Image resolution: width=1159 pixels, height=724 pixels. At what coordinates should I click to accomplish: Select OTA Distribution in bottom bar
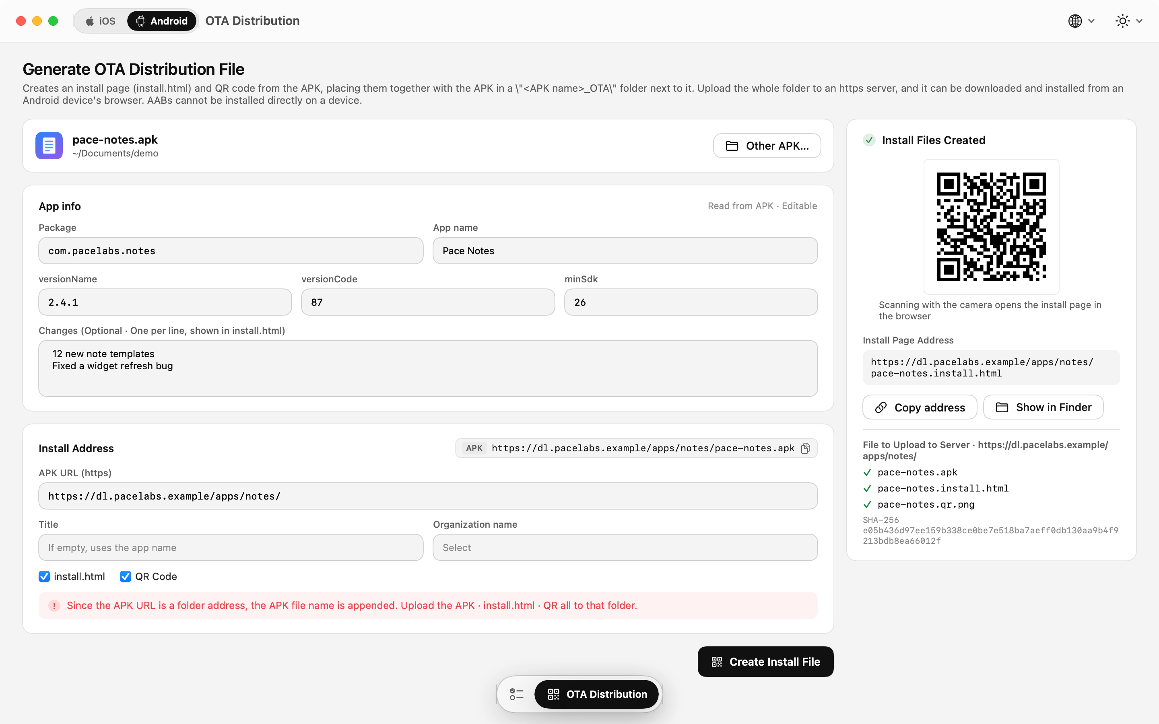(597, 694)
